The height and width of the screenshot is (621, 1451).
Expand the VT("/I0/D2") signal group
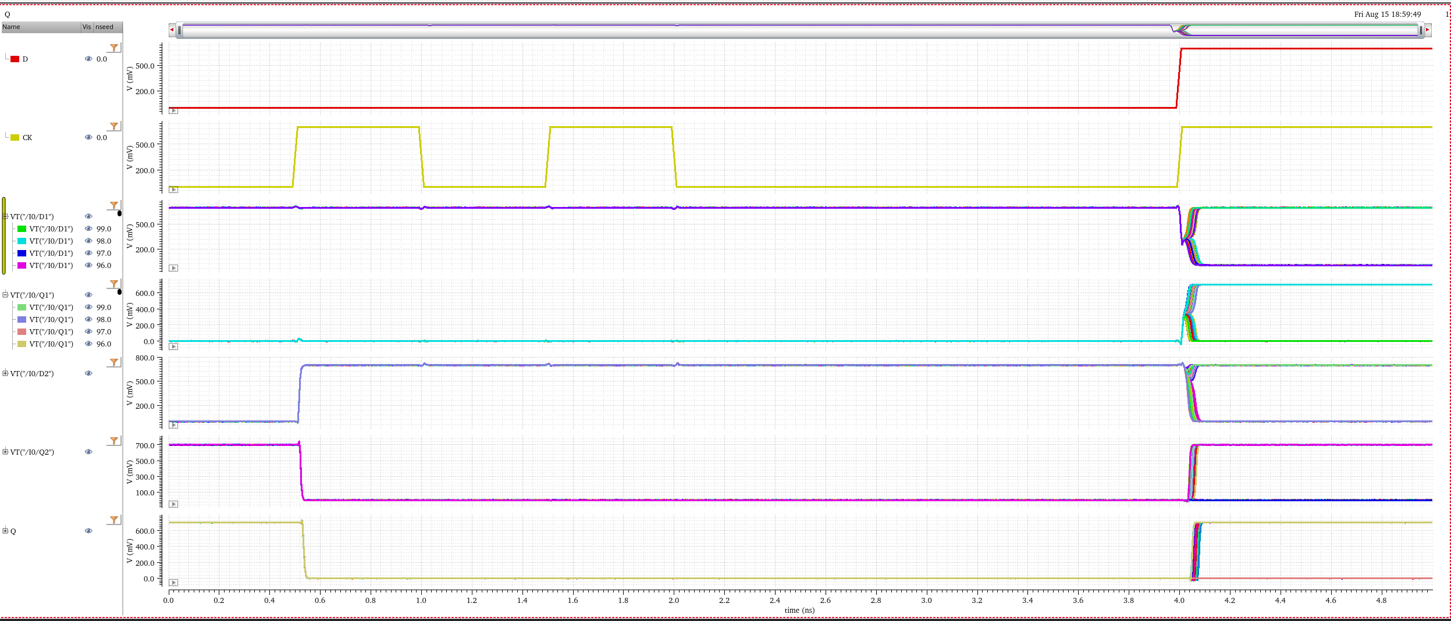click(x=5, y=373)
